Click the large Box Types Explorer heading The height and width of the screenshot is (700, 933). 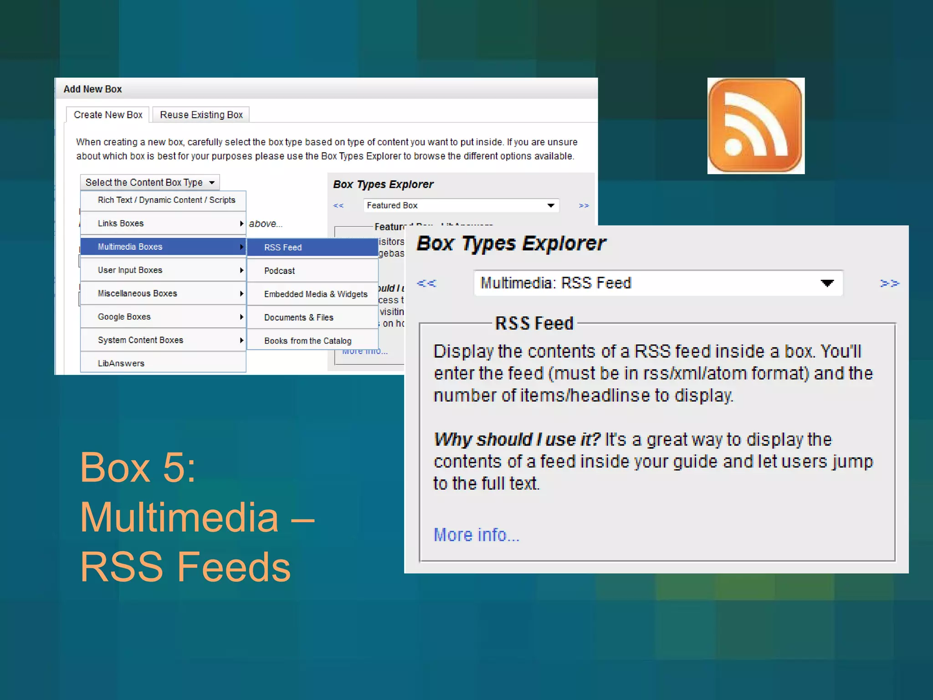coord(511,243)
